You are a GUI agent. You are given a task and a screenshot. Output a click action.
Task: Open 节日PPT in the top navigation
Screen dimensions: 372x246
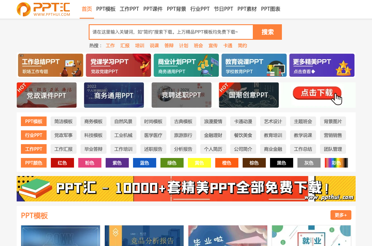(223, 9)
